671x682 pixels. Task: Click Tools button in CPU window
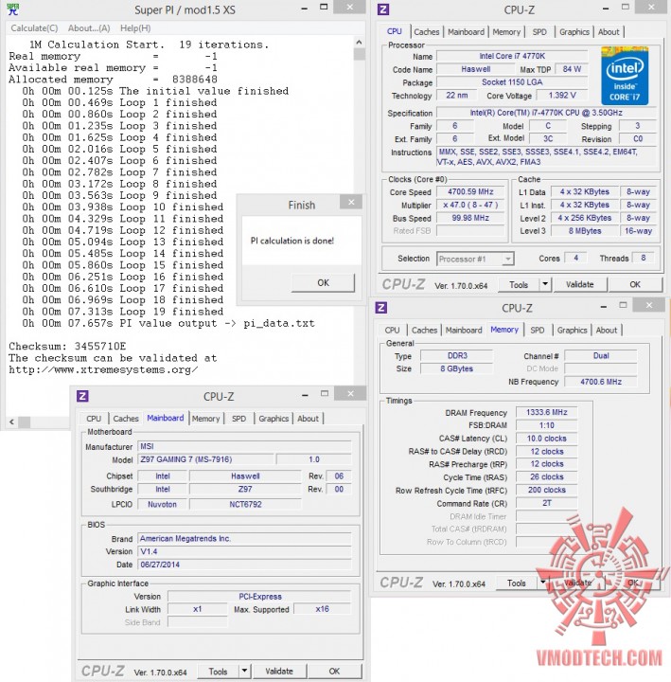(x=519, y=284)
